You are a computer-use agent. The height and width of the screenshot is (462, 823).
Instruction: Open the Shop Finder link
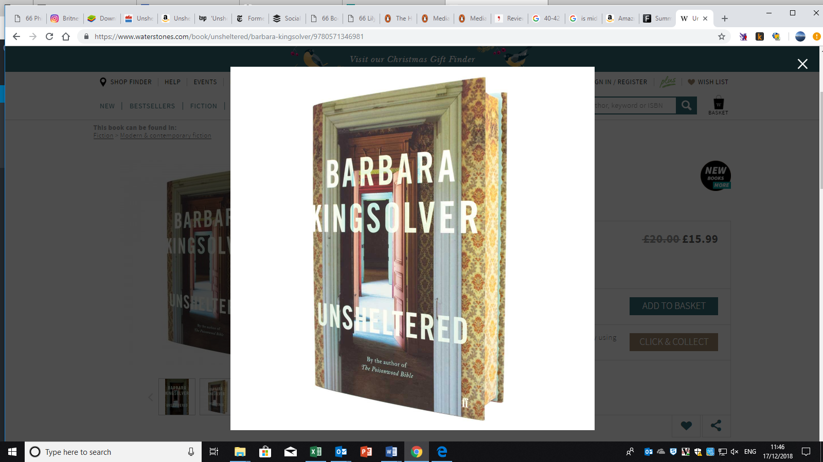click(126, 82)
